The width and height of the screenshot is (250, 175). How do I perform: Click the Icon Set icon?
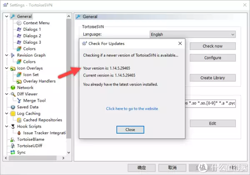pyautogui.click(x=19, y=75)
